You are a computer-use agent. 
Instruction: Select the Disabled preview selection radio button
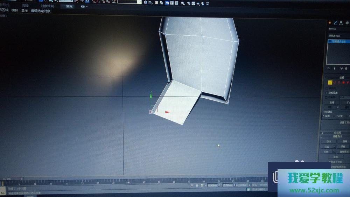[324, 115]
